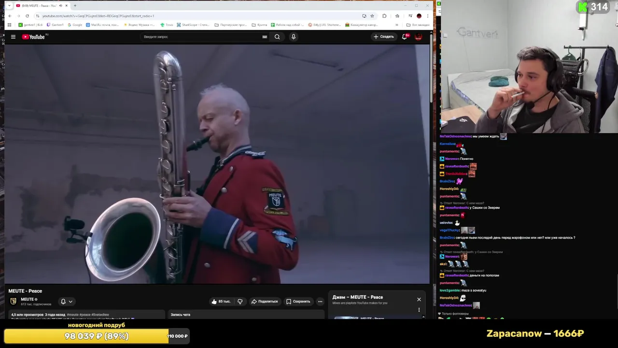This screenshot has width=618, height=348.
Task: Open the Все закладки folder
Action: 418,25
